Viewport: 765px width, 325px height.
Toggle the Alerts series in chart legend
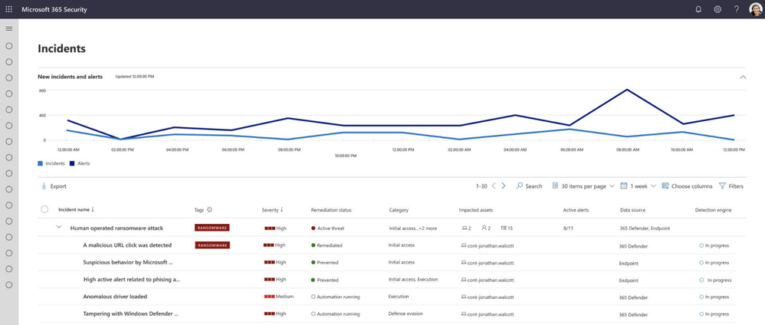click(80, 163)
